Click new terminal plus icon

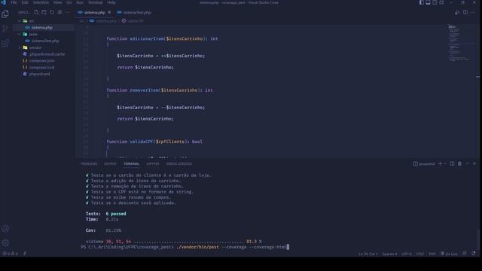(440, 164)
